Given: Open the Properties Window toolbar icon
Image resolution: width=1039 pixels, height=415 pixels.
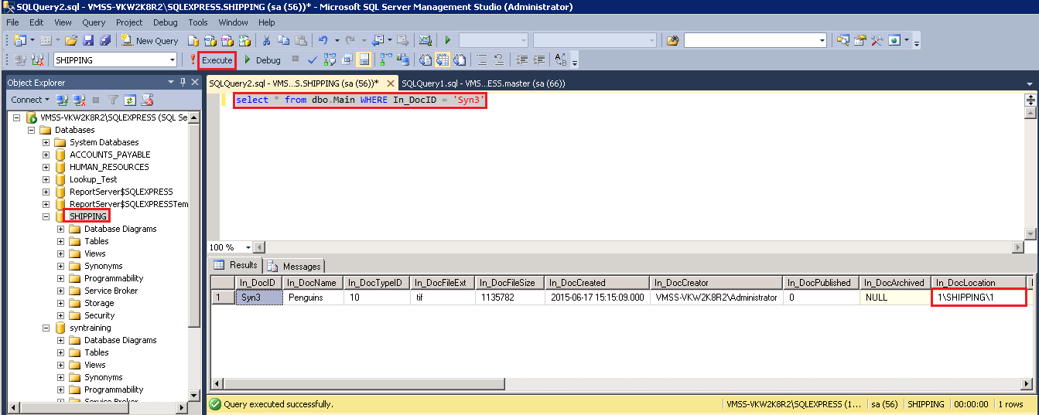Looking at the screenshot, I should (x=860, y=40).
